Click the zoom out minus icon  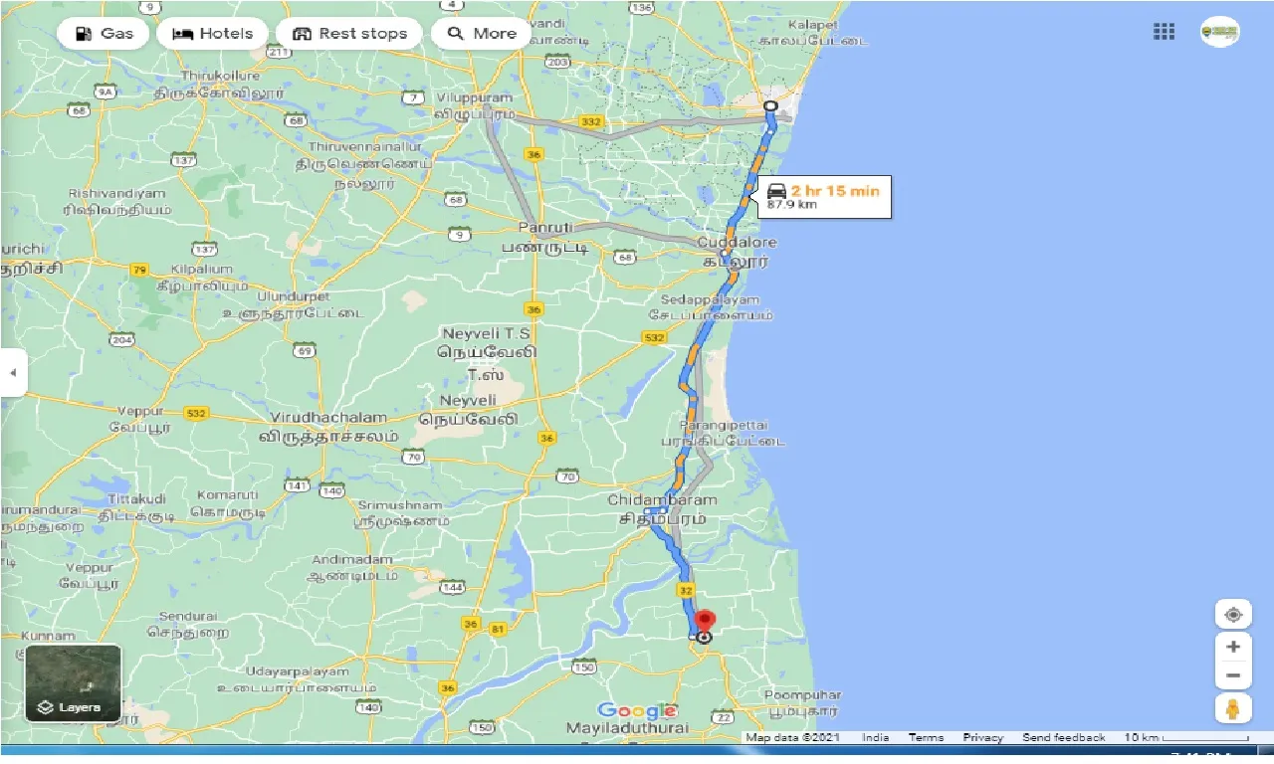click(1233, 674)
